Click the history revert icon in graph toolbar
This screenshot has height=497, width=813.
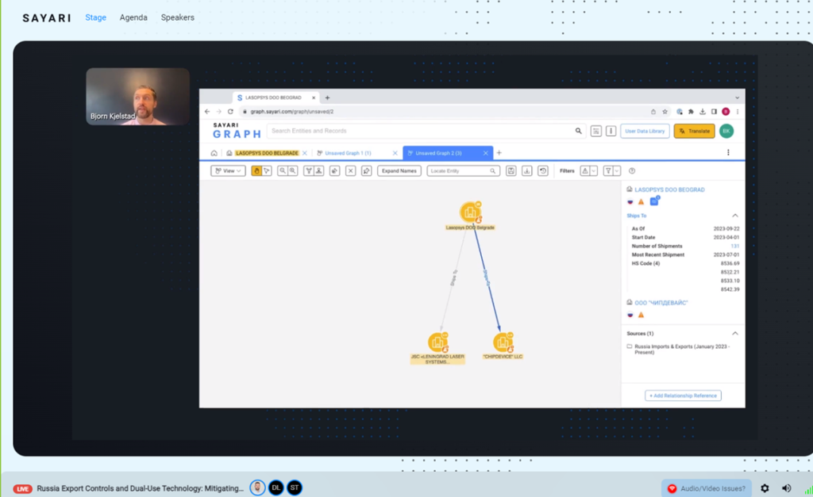[x=543, y=171]
